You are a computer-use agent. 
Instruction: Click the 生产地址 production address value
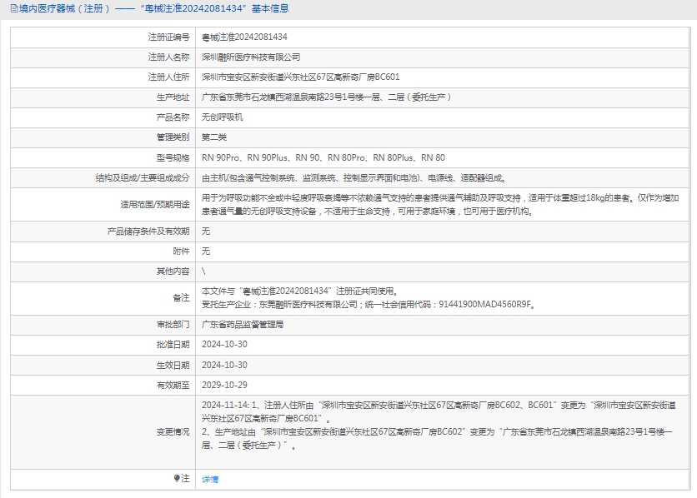pyautogui.click(x=327, y=97)
